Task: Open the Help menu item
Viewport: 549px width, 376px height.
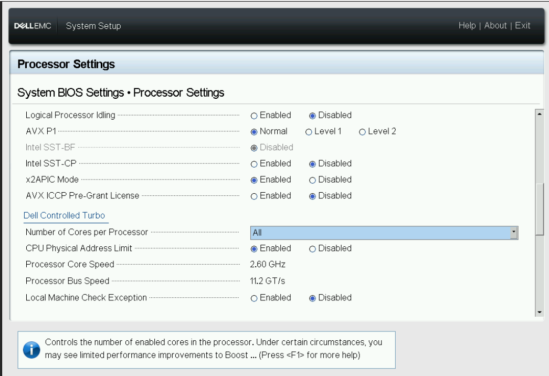Action: tap(467, 26)
